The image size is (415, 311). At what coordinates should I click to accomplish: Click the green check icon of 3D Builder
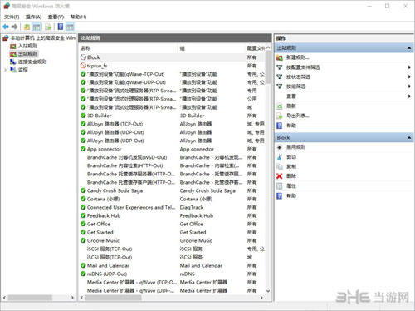click(83, 116)
